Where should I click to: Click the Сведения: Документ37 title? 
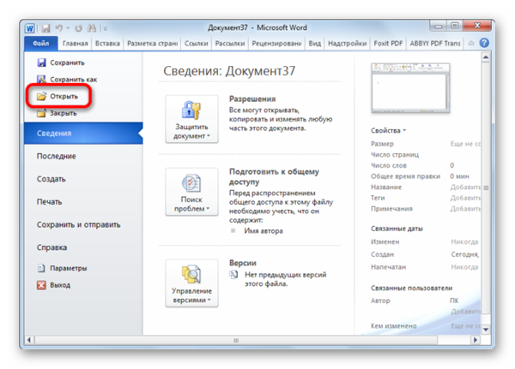(x=229, y=71)
